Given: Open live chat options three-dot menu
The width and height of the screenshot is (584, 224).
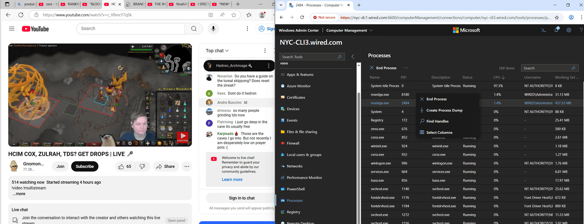Looking at the screenshot, I should click(x=265, y=51).
